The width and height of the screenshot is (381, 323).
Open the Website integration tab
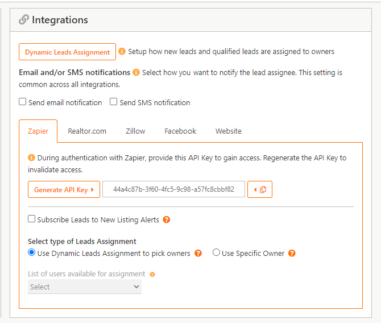[x=228, y=131]
